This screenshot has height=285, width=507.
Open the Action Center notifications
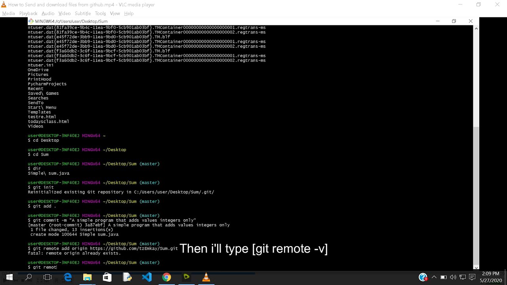tap(472, 277)
